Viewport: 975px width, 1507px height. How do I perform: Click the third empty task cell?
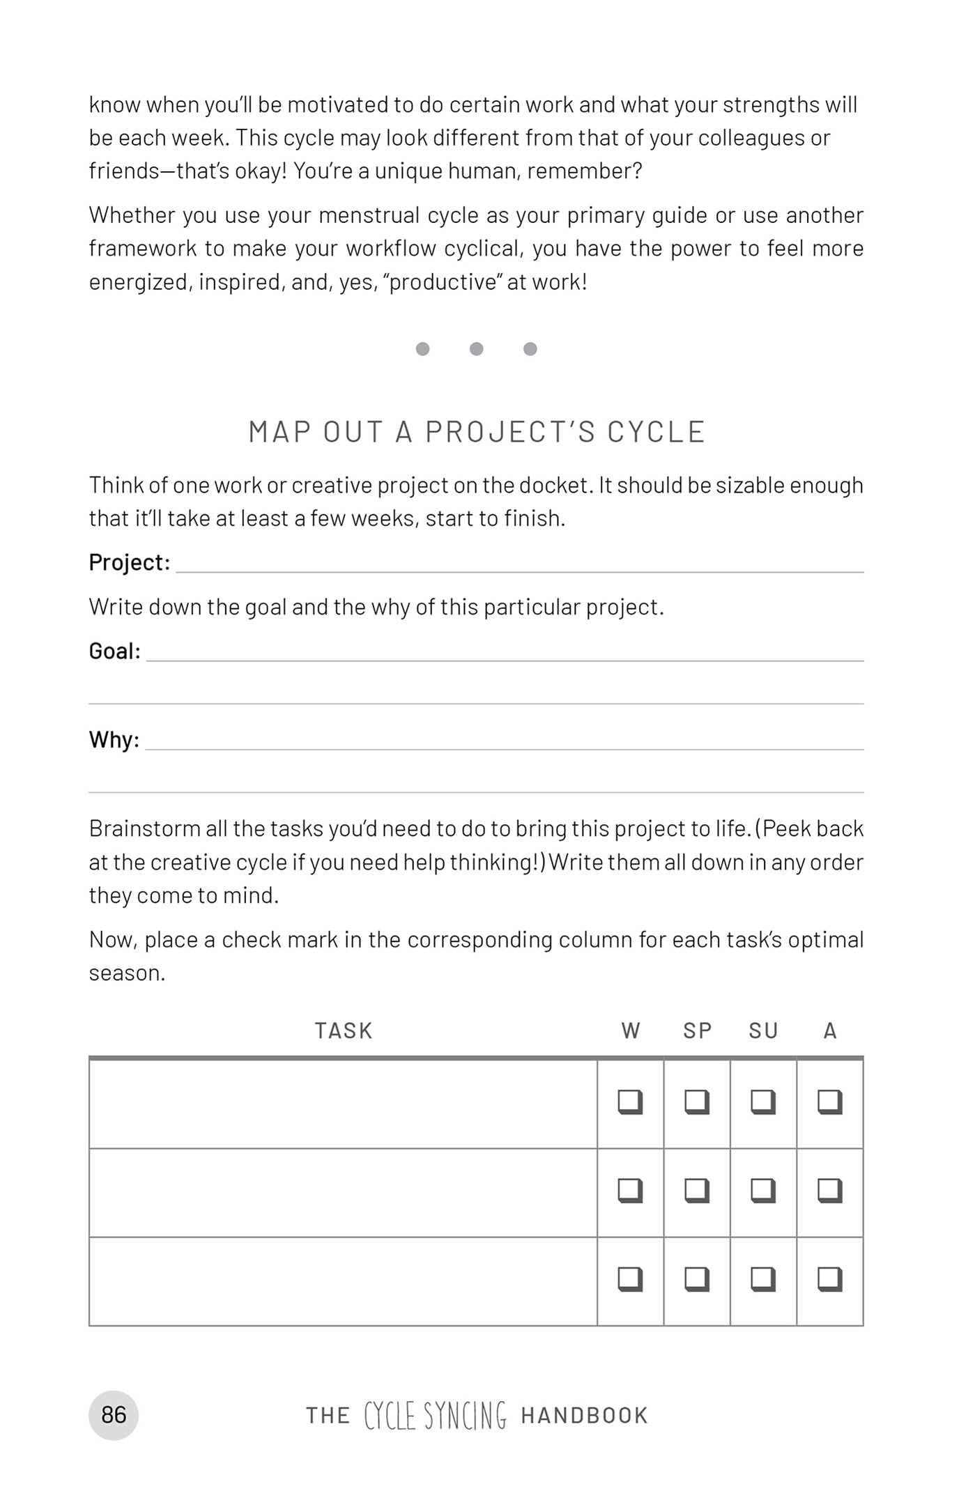click(x=343, y=1281)
